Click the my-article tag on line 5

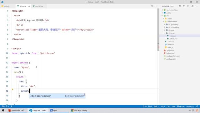(x=23, y=30)
